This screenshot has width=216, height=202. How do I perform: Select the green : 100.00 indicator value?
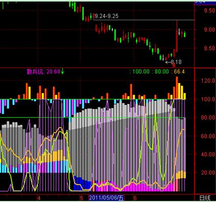[x=139, y=72]
